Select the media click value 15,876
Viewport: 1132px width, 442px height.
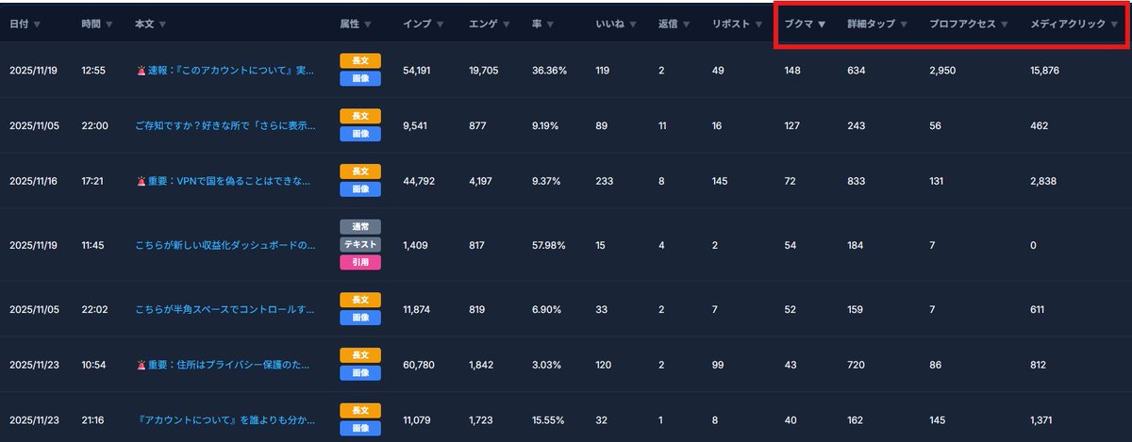1046,71
